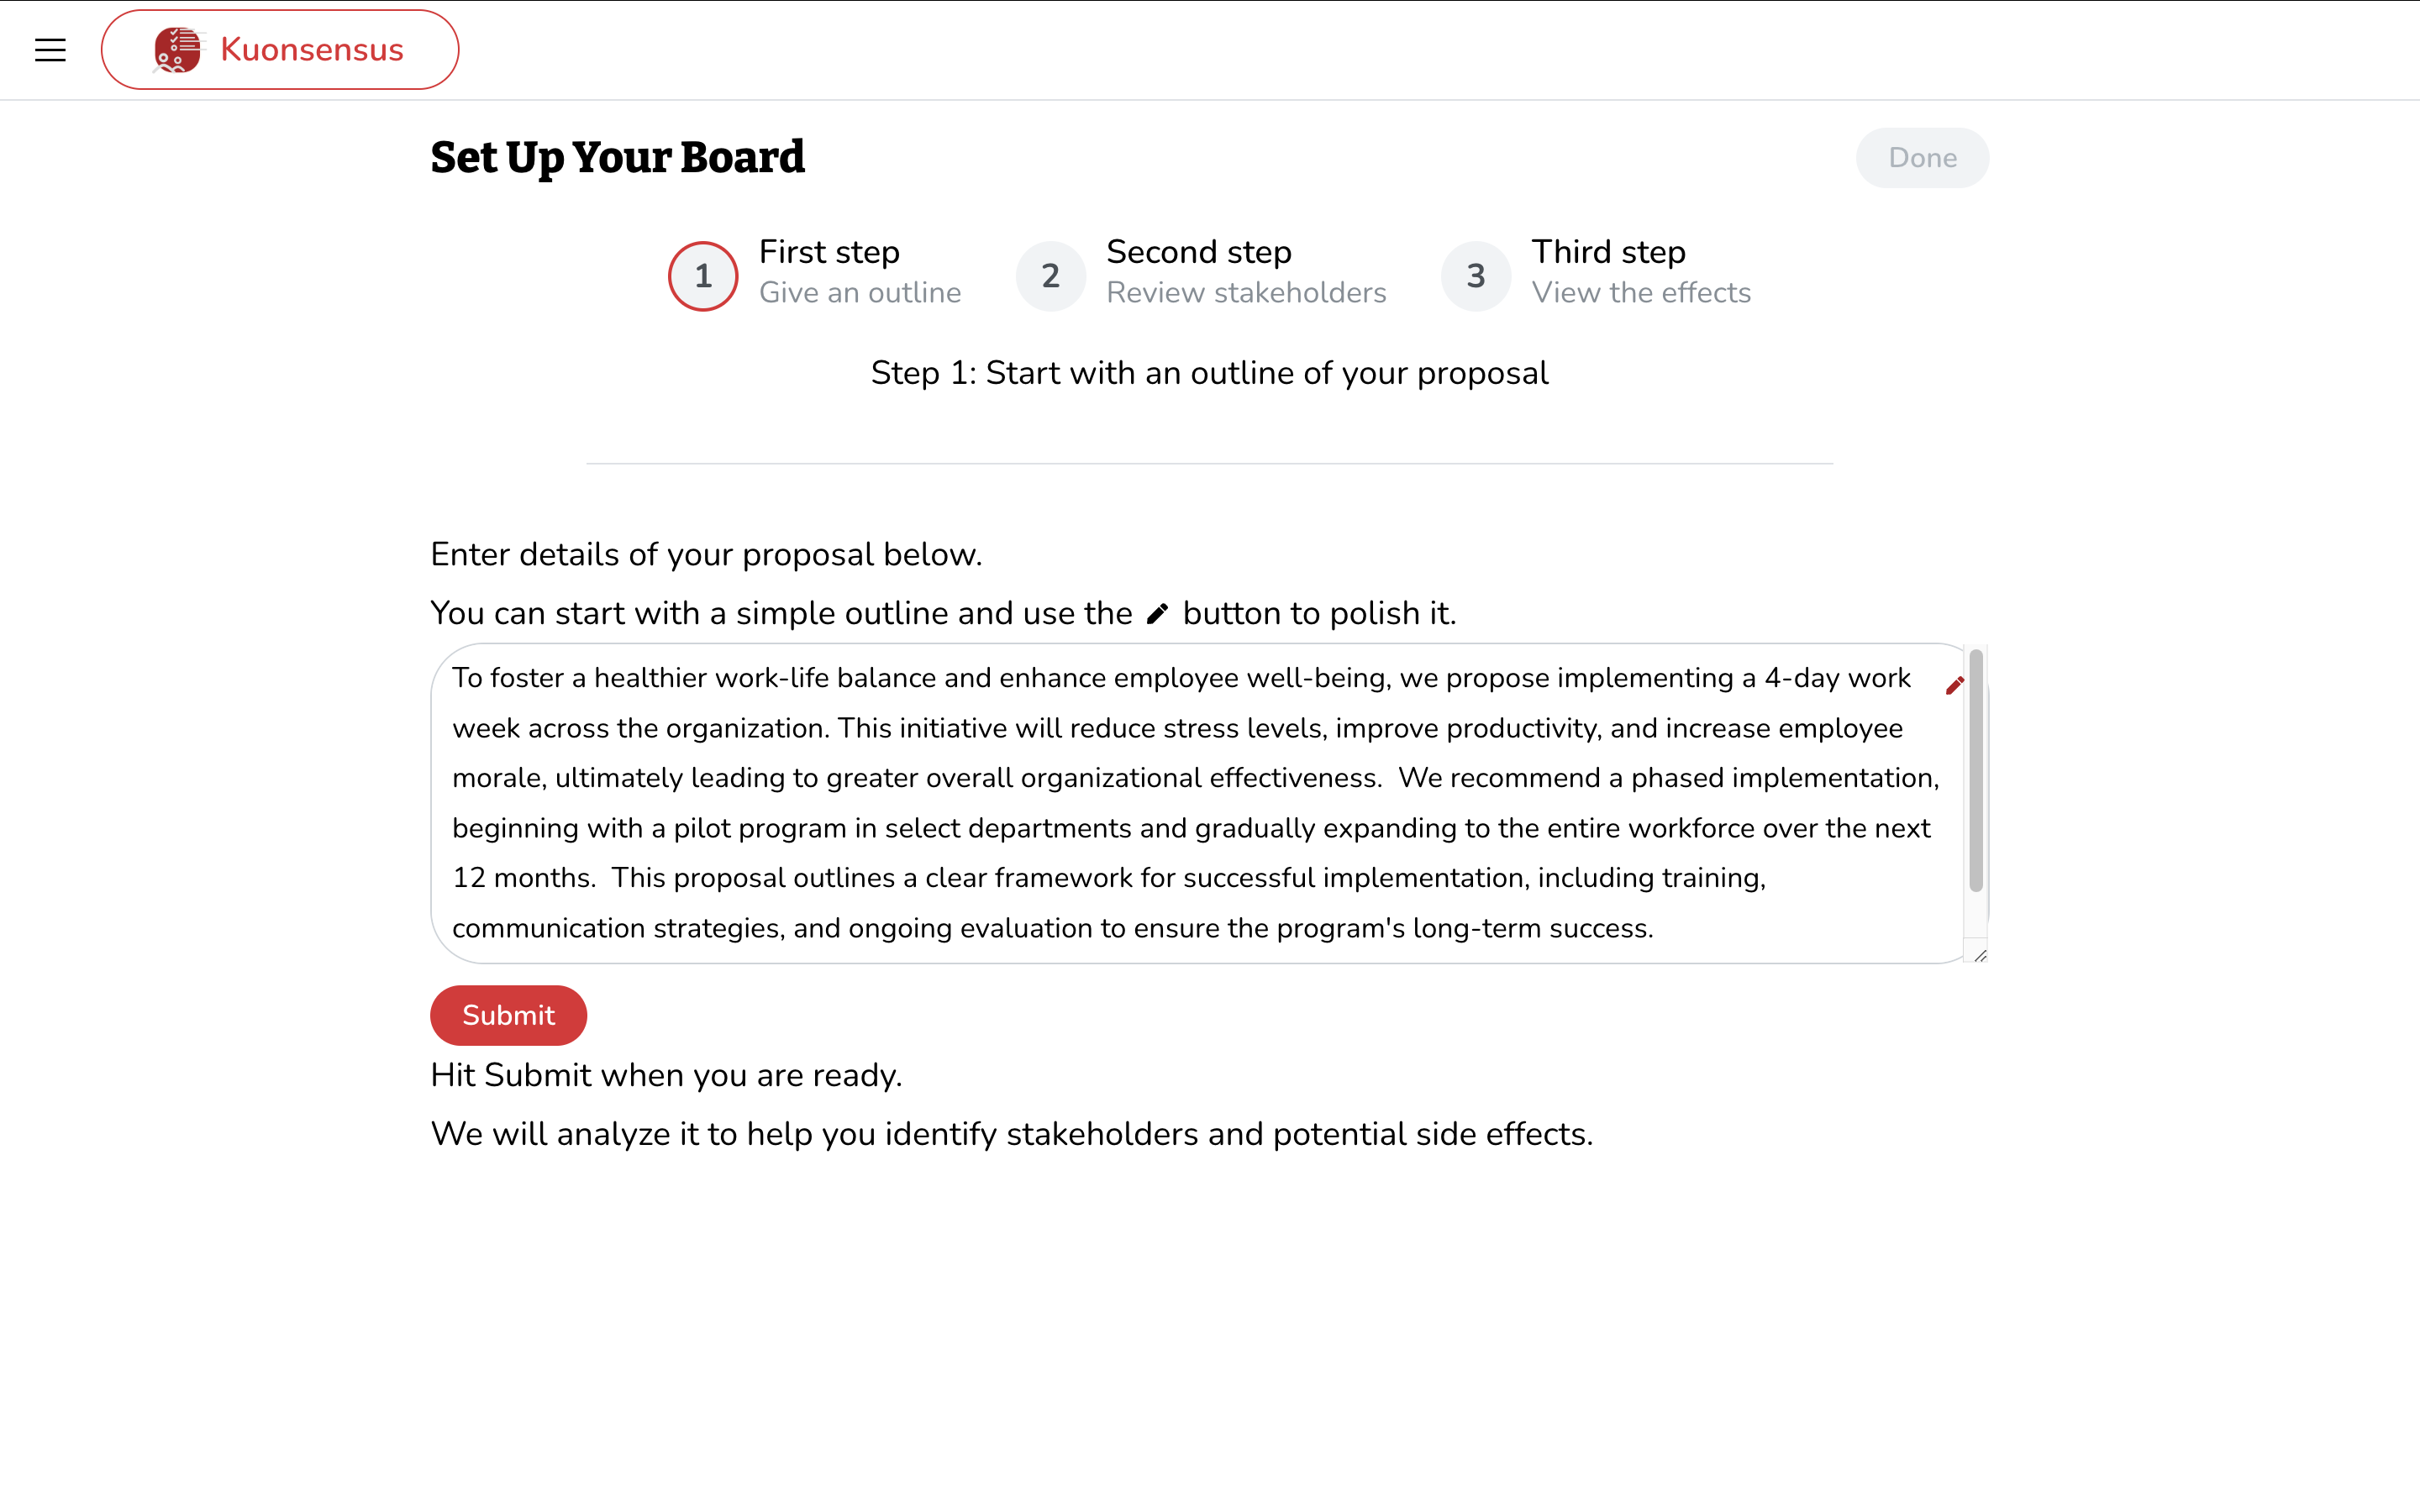Image resolution: width=2420 pixels, height=1512 pixels.
Task: Click the Set Up Your Board heading
Action: click(x=617, y=158)
